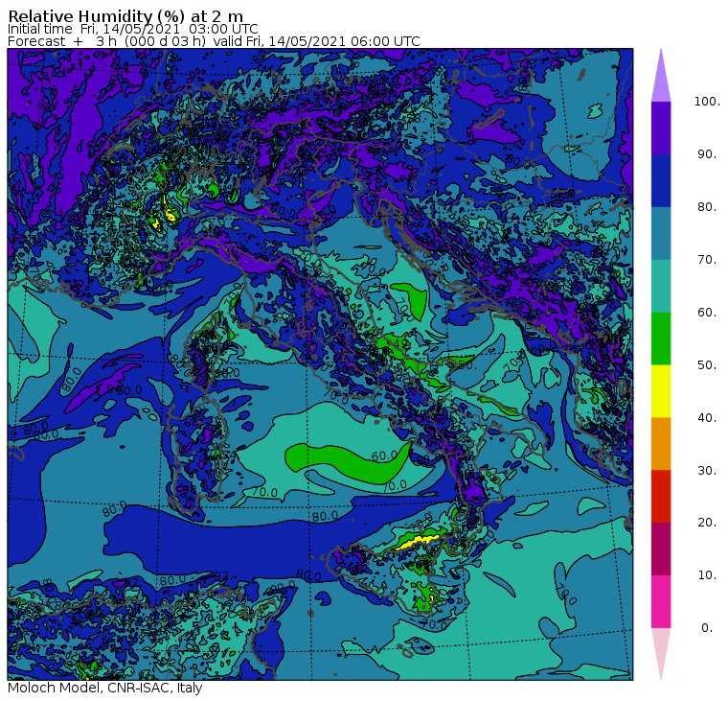Image resolution: width=728 pixels, height=701 pixels.
Task: Pick the yellow 40–50% colorbar swatch
Action: click(x=661, y=391)
